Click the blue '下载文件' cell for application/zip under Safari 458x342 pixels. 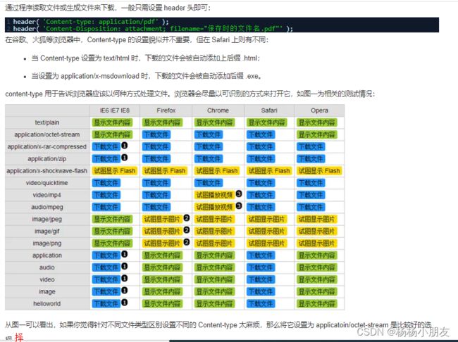[x=261, y=159]
